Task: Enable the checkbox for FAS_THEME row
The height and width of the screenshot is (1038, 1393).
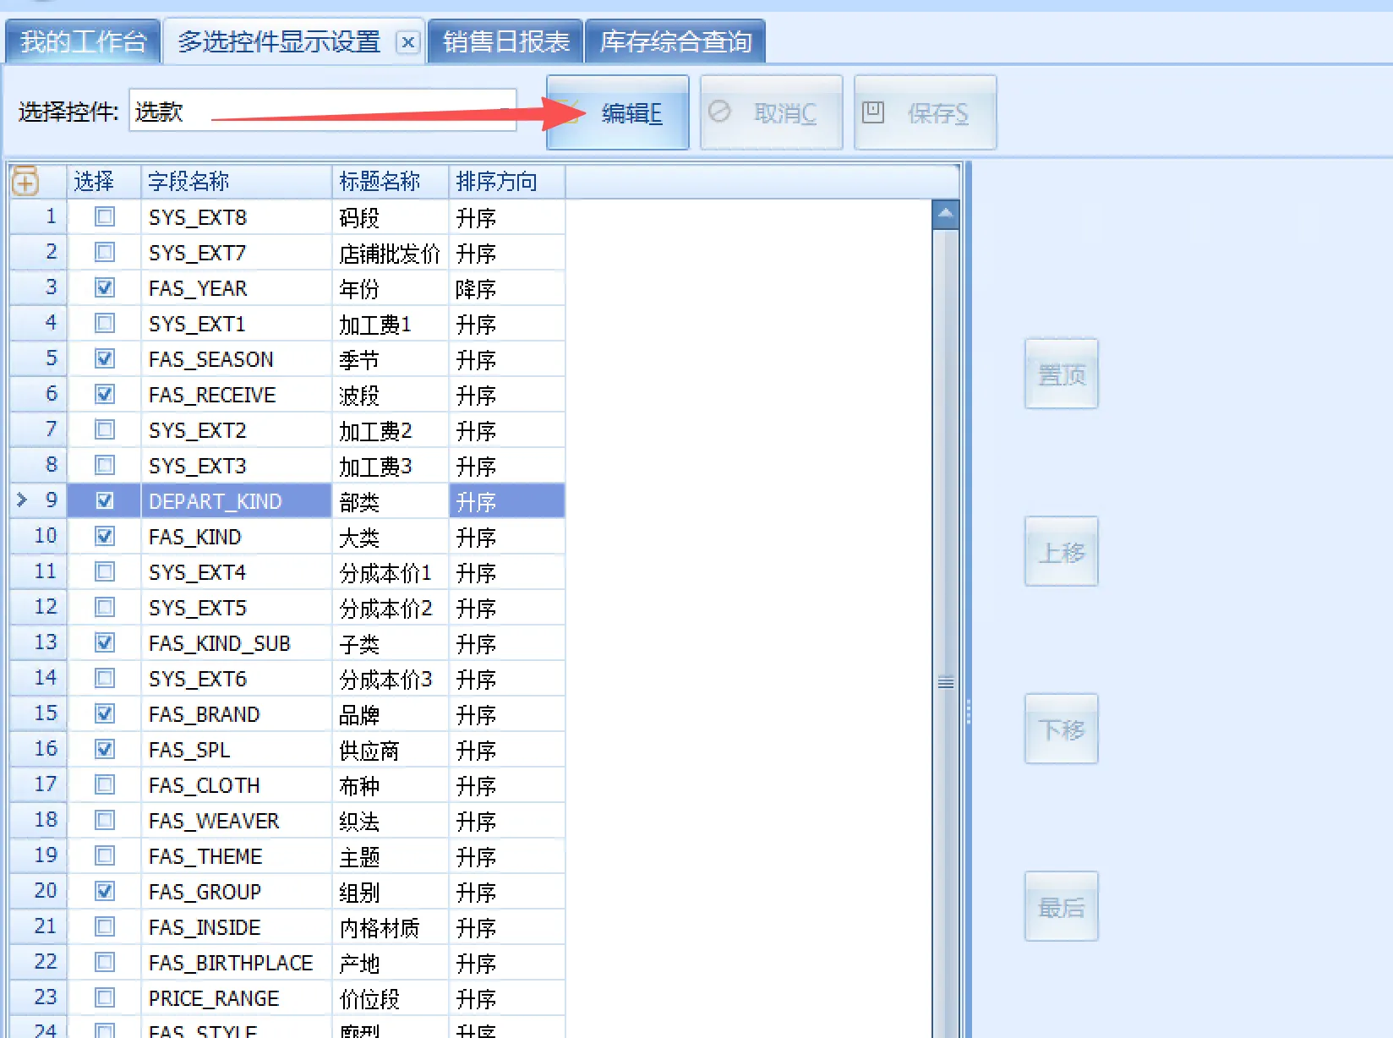Action: (104, 855)
